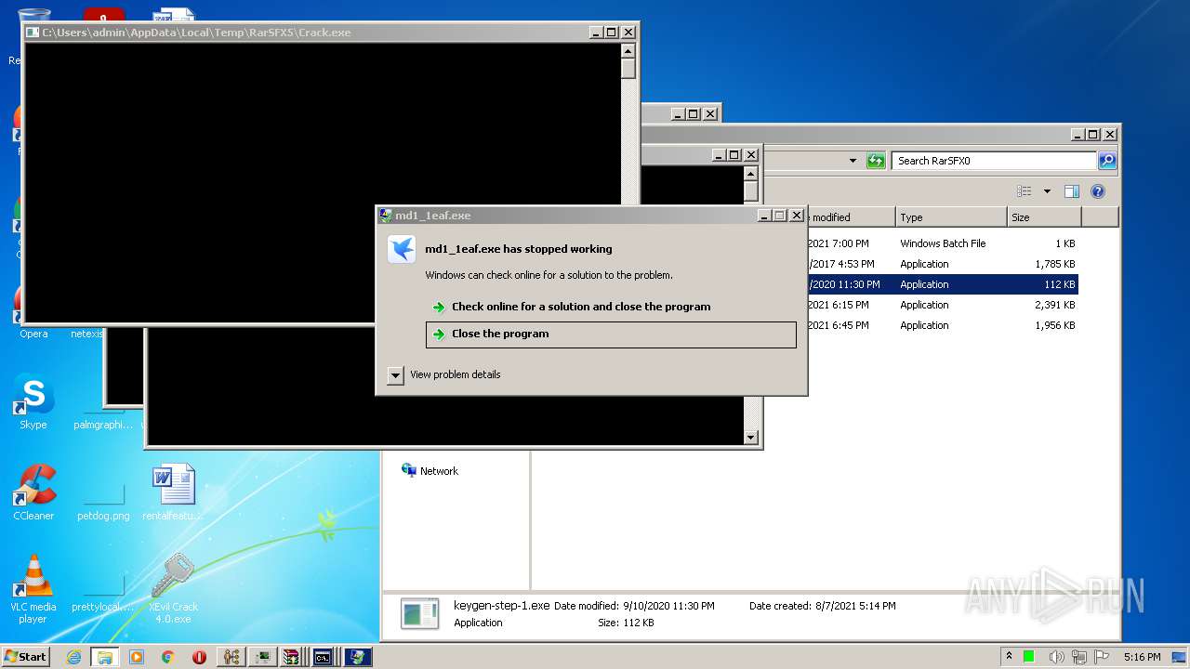Select the 1,785 KB application row
Viewport: 1190px width, 669px height.
point(943,264)
